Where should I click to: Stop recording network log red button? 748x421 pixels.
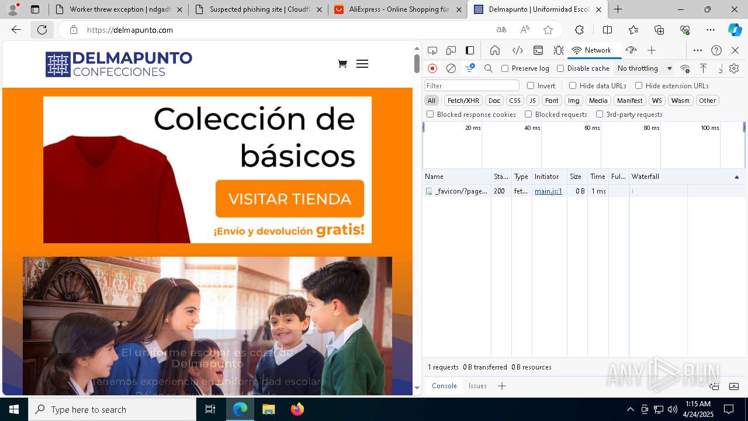click(432, 68)
